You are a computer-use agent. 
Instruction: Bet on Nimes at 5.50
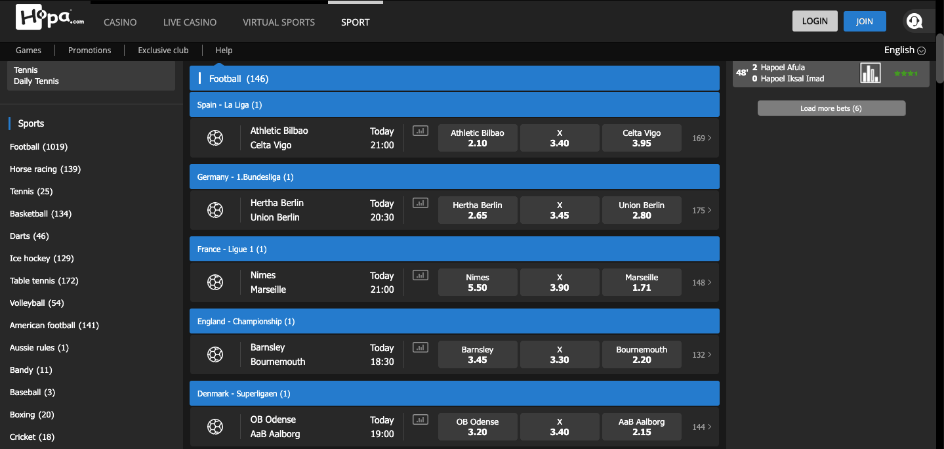(478, 282)
